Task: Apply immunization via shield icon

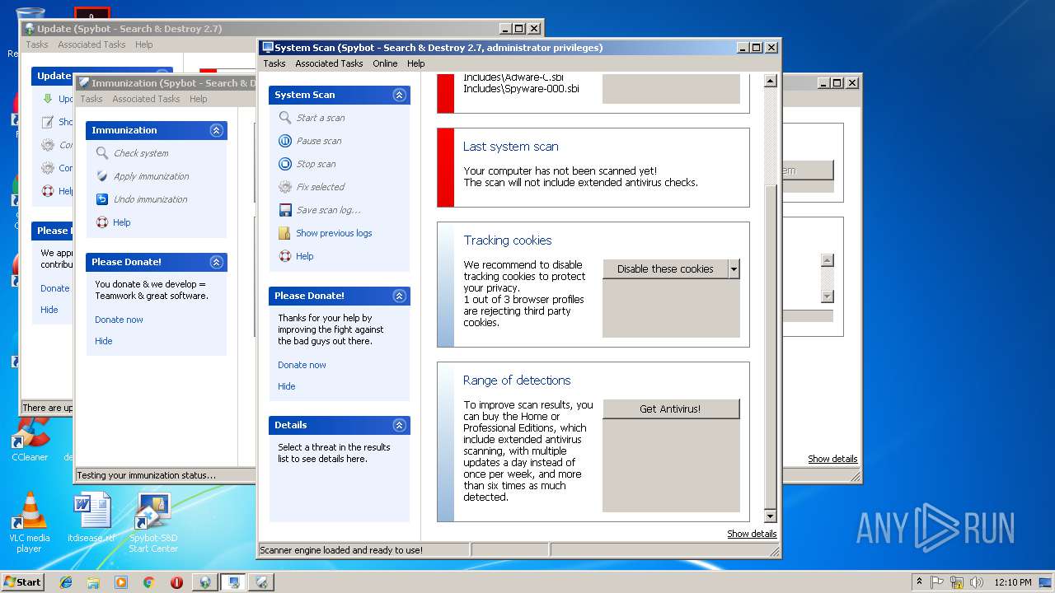Action: pyautogui.click(x=102, y=176)
